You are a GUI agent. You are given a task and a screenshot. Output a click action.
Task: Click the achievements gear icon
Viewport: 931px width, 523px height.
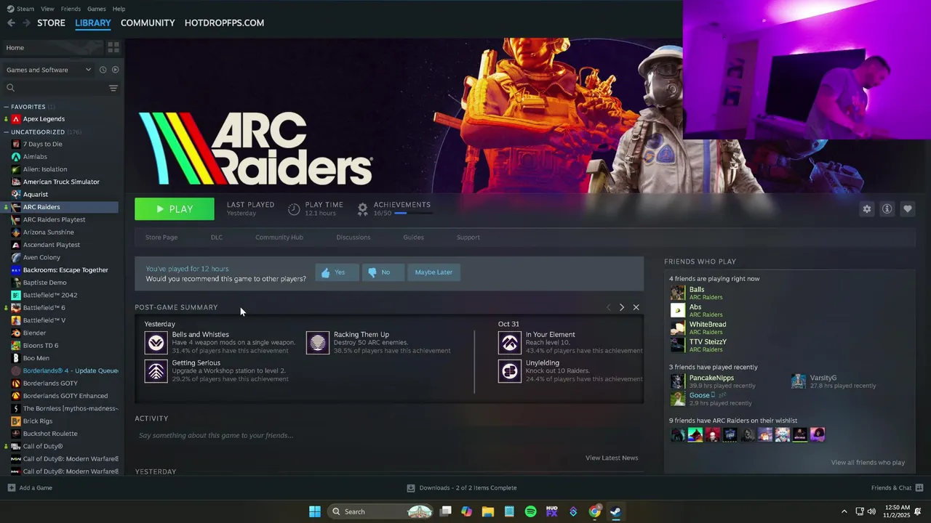point(362,209)
